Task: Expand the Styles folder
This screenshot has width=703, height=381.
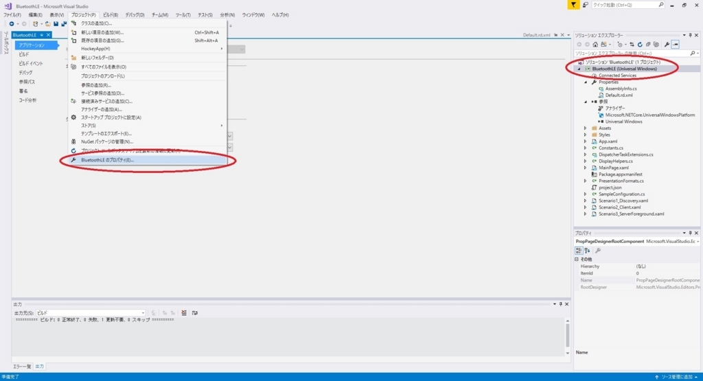Action: point(586,135)
